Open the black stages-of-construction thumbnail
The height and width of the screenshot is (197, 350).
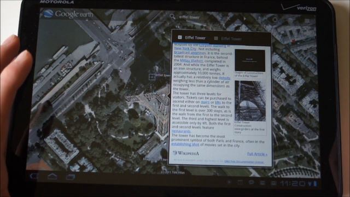(250, 60)
